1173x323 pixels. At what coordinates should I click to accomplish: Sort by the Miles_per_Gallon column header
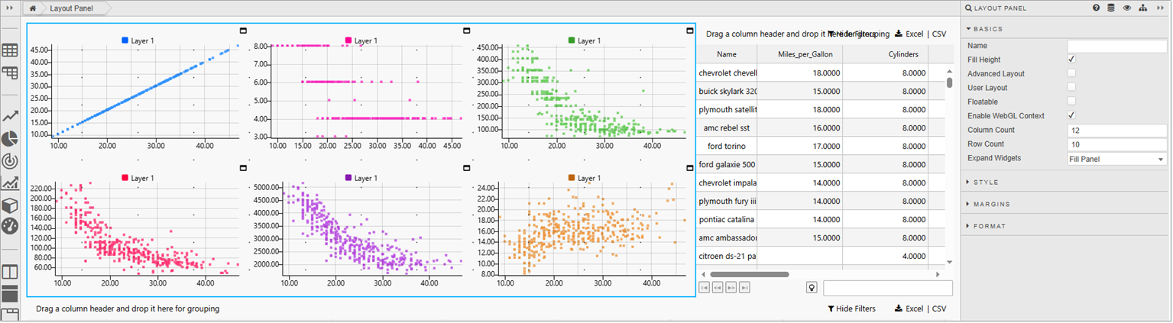(799, 54)
